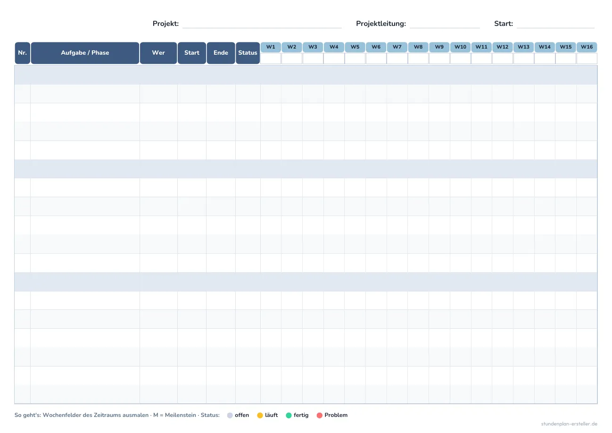Click the red 'Problem' status dot

319,416
